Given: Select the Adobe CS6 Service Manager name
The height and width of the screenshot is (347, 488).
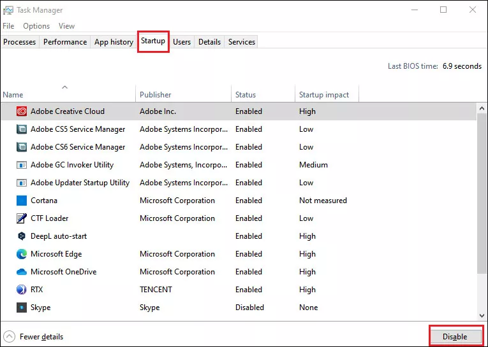Looking at the screenshot, I should pos(78,147).
